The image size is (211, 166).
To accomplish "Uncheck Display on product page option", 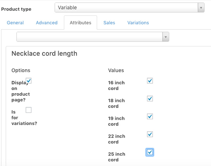I will click(29, 81).
